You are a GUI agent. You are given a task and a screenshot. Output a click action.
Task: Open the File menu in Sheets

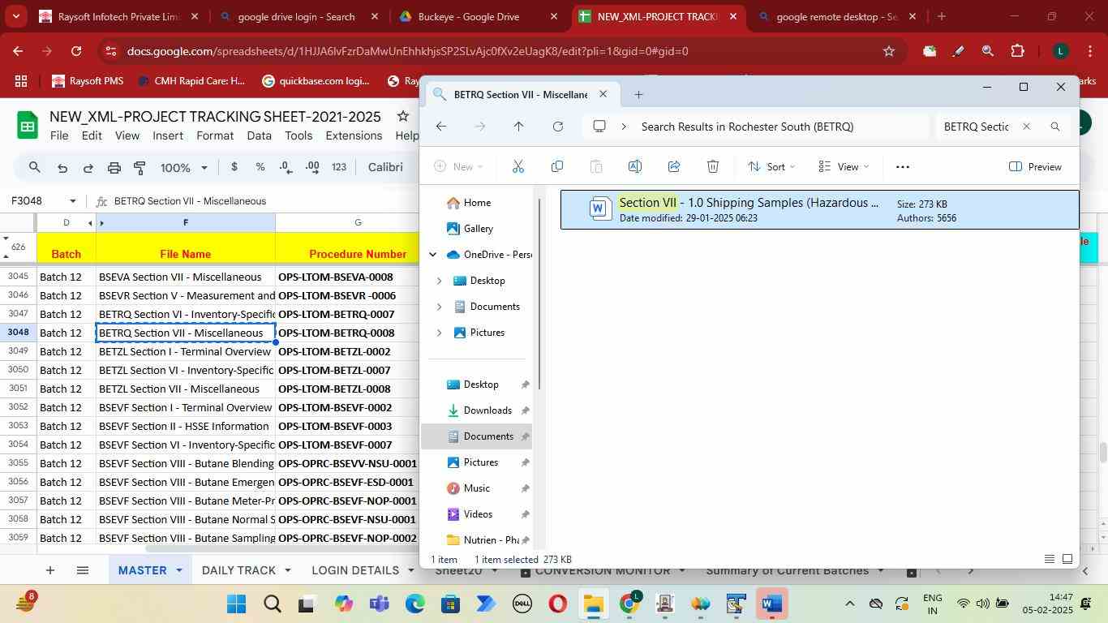coord(59,135)
